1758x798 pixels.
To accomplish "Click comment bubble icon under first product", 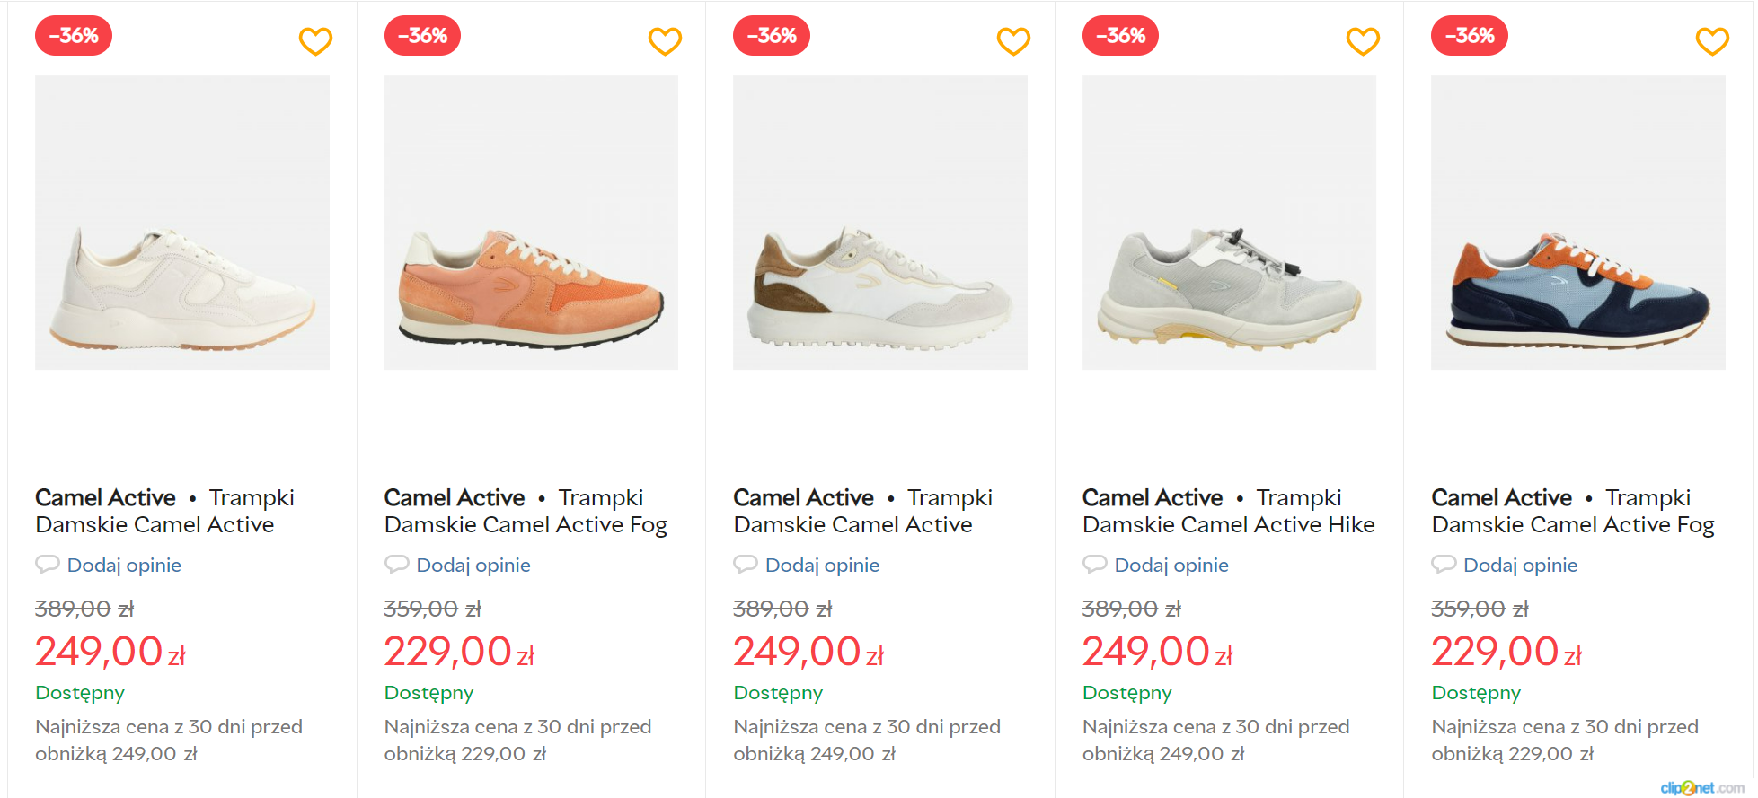I will [x=47, y=565].
